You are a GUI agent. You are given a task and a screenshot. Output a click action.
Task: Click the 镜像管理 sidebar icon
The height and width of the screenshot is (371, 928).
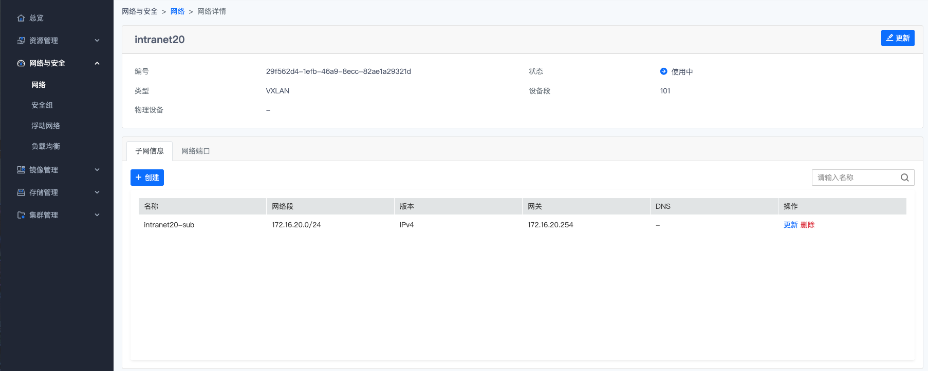pyautogui.click(x=21, y=170)
